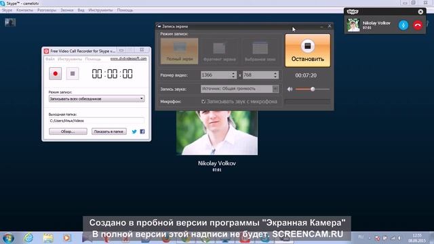
Task: Open the Контакты menu
Action: pos(24,10)
